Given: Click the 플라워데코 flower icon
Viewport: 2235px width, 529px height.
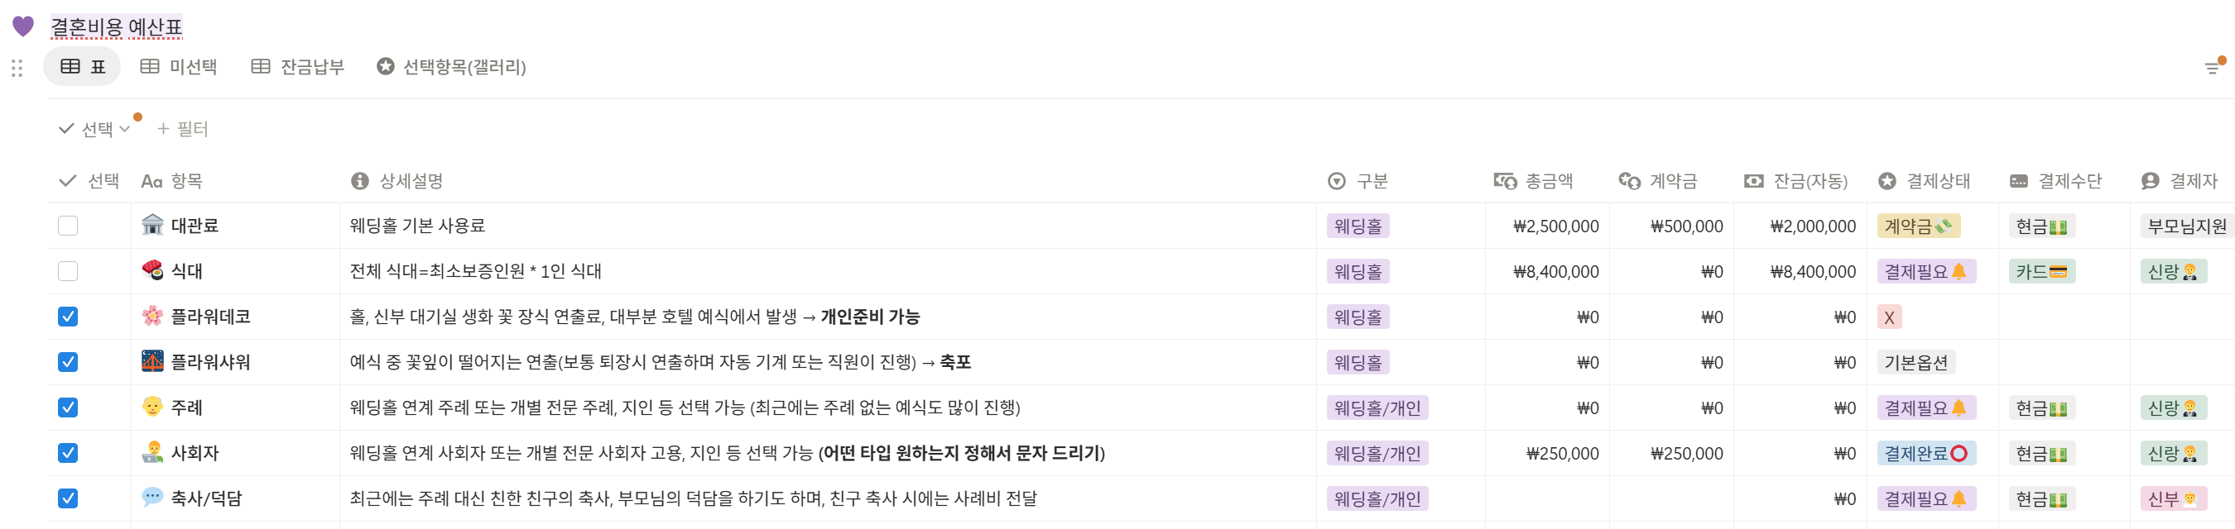Looking at the screenshot, I should [152, 316].
